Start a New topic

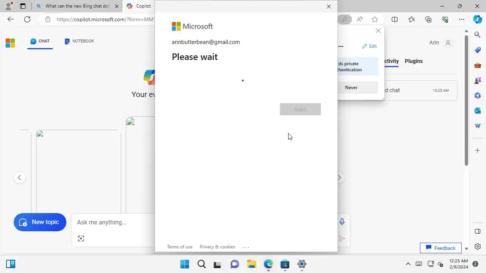tap(40, 222)
